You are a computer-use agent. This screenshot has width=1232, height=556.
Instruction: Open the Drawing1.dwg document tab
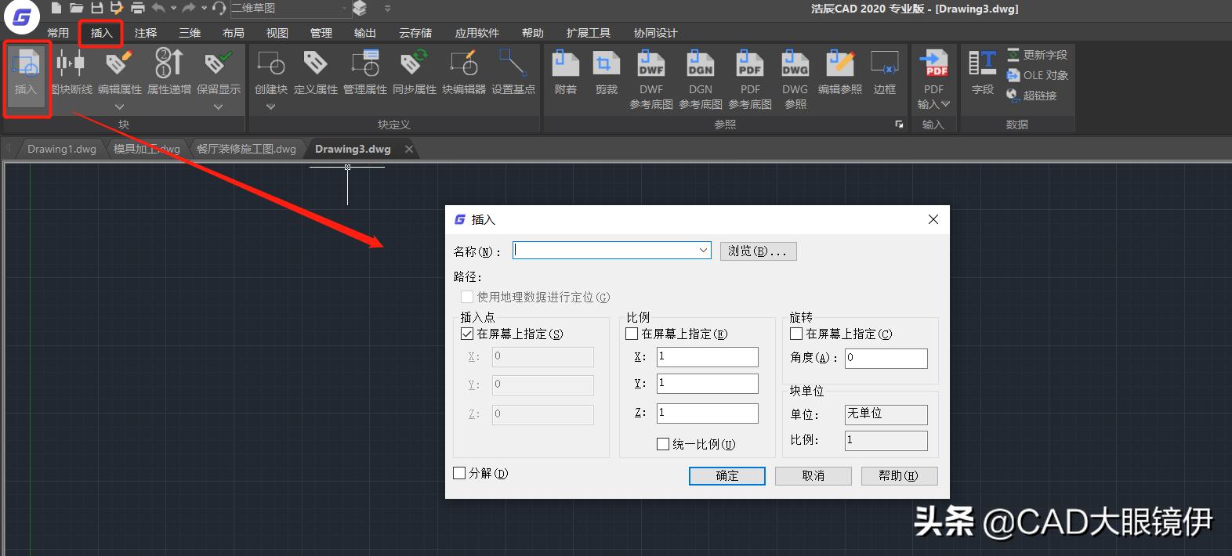tap(61, 149)
